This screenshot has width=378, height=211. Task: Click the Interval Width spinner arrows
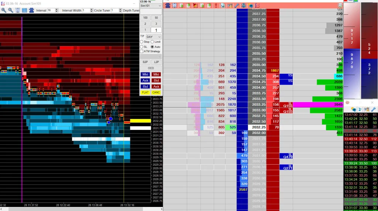tap(92, 10)
